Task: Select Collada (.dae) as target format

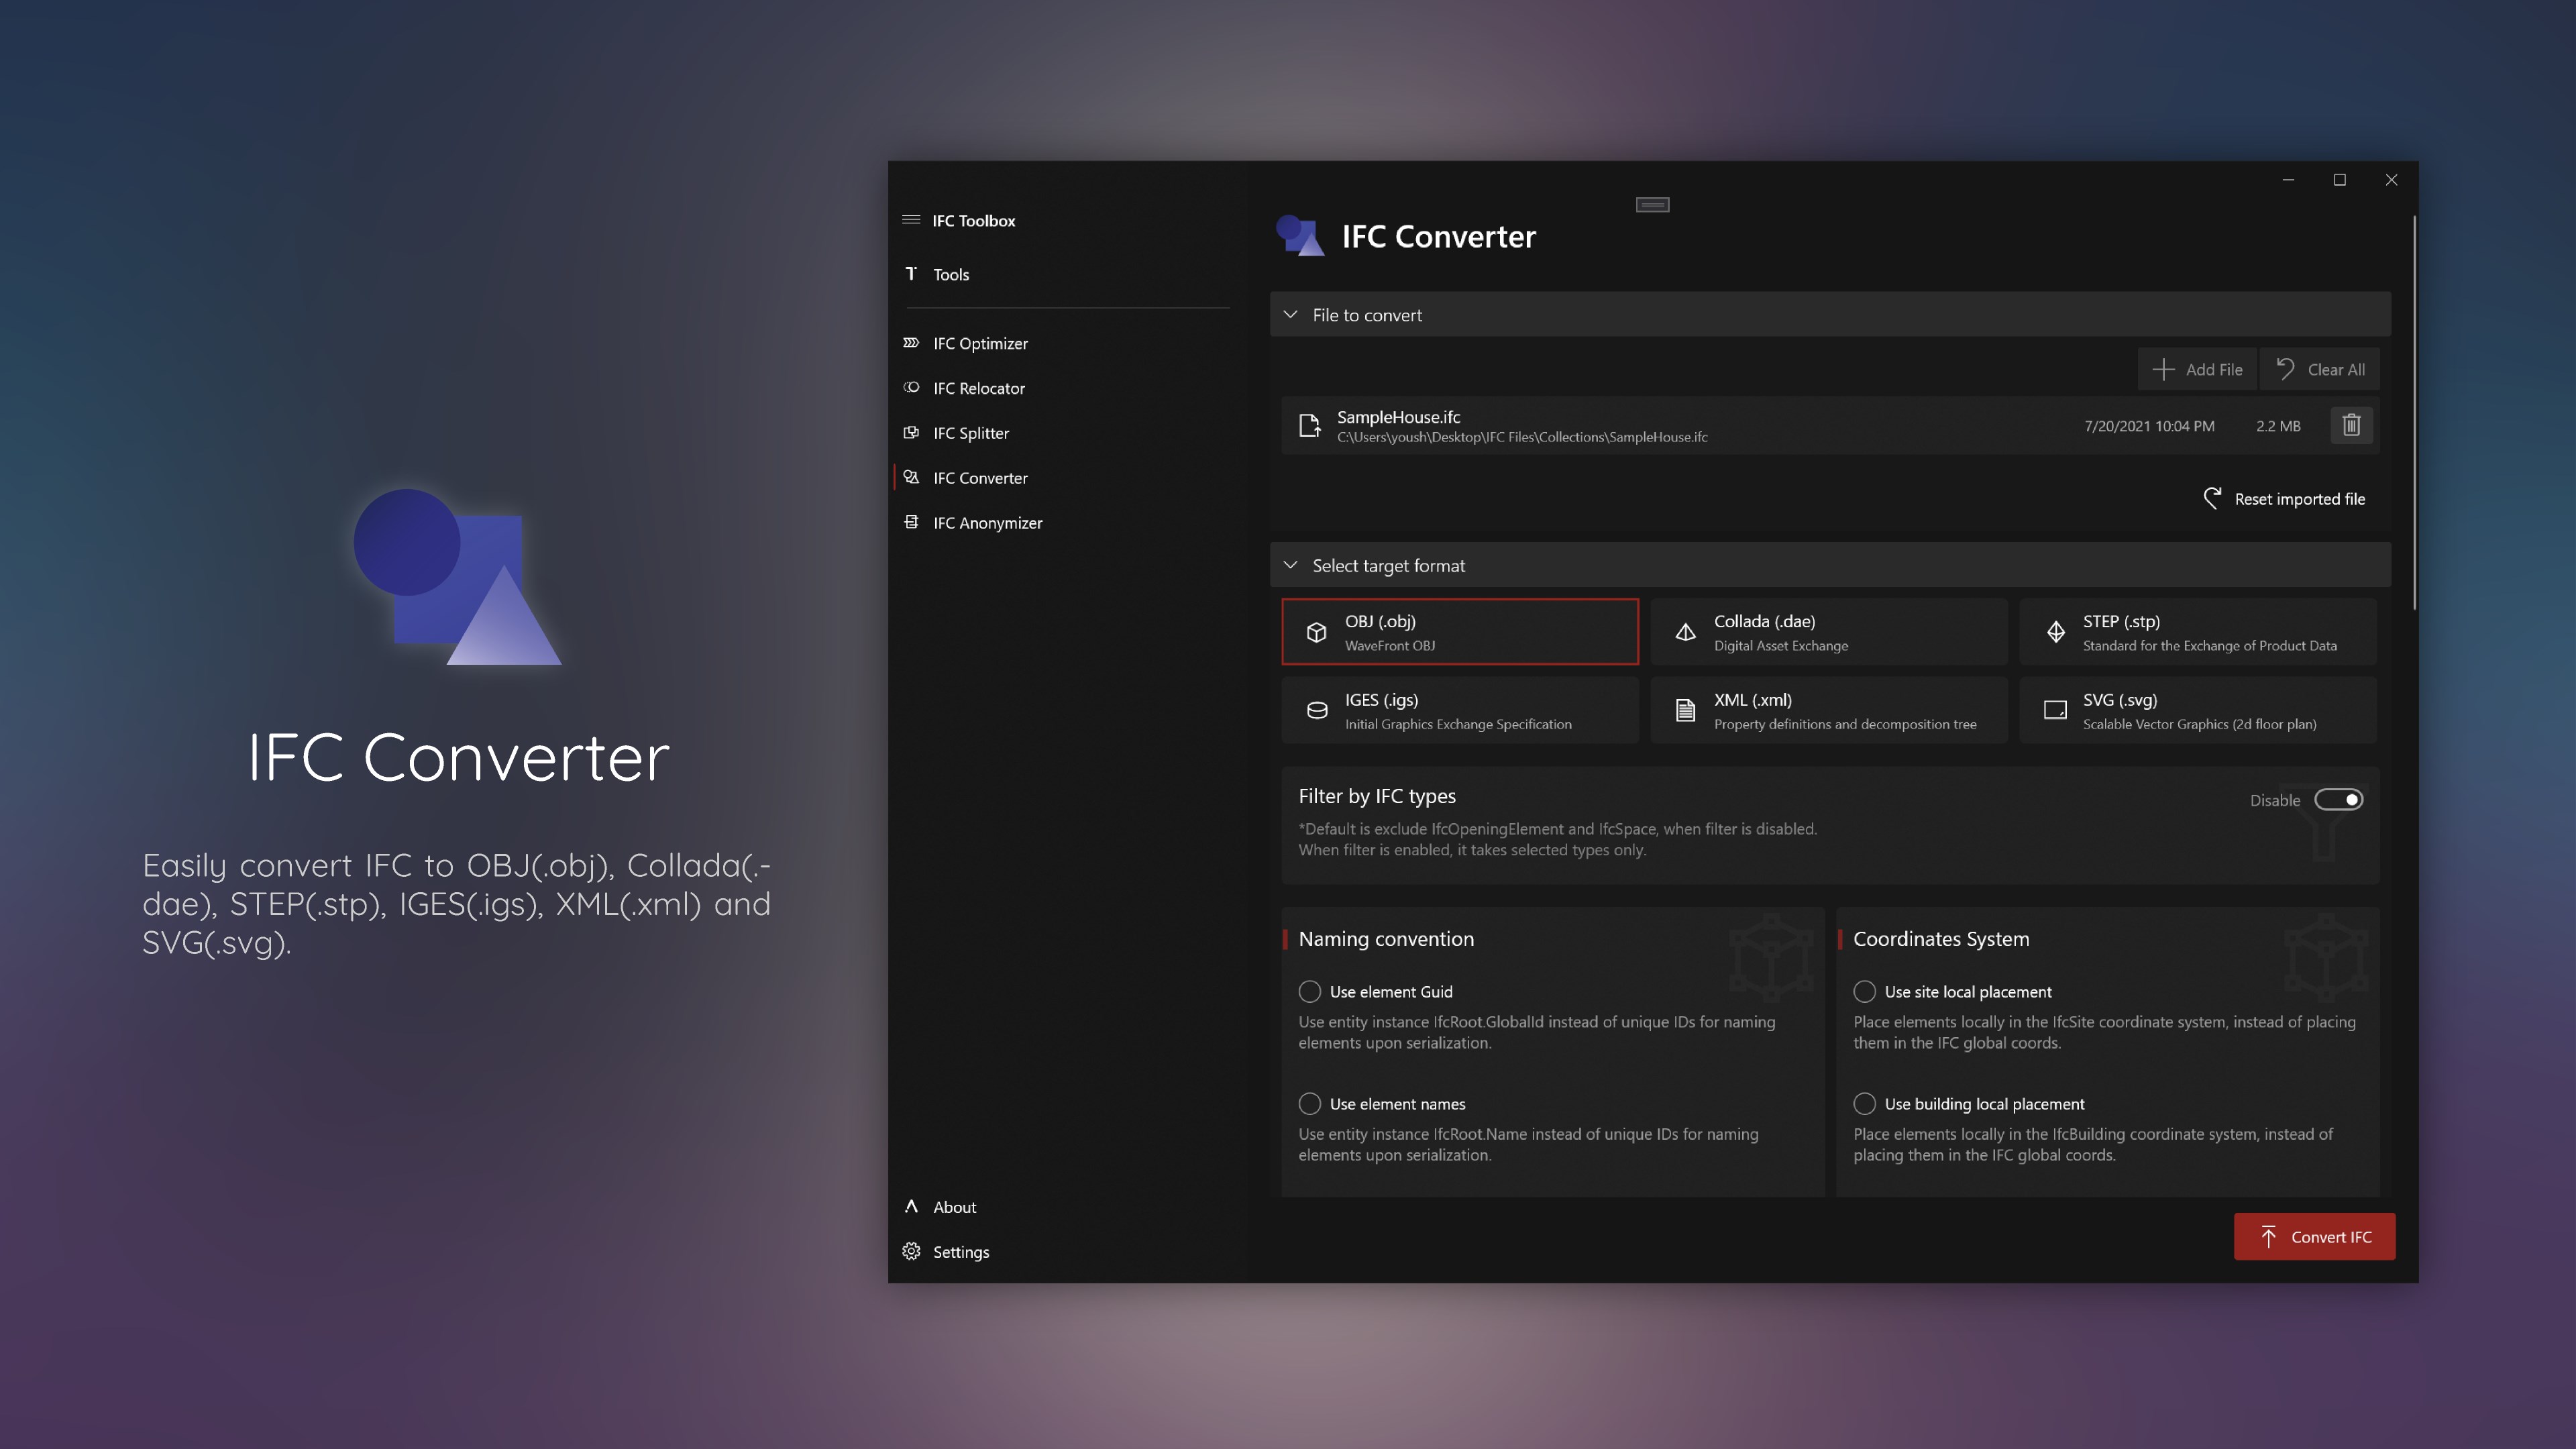Action: pyautogui.click(x=1828, y=632)
